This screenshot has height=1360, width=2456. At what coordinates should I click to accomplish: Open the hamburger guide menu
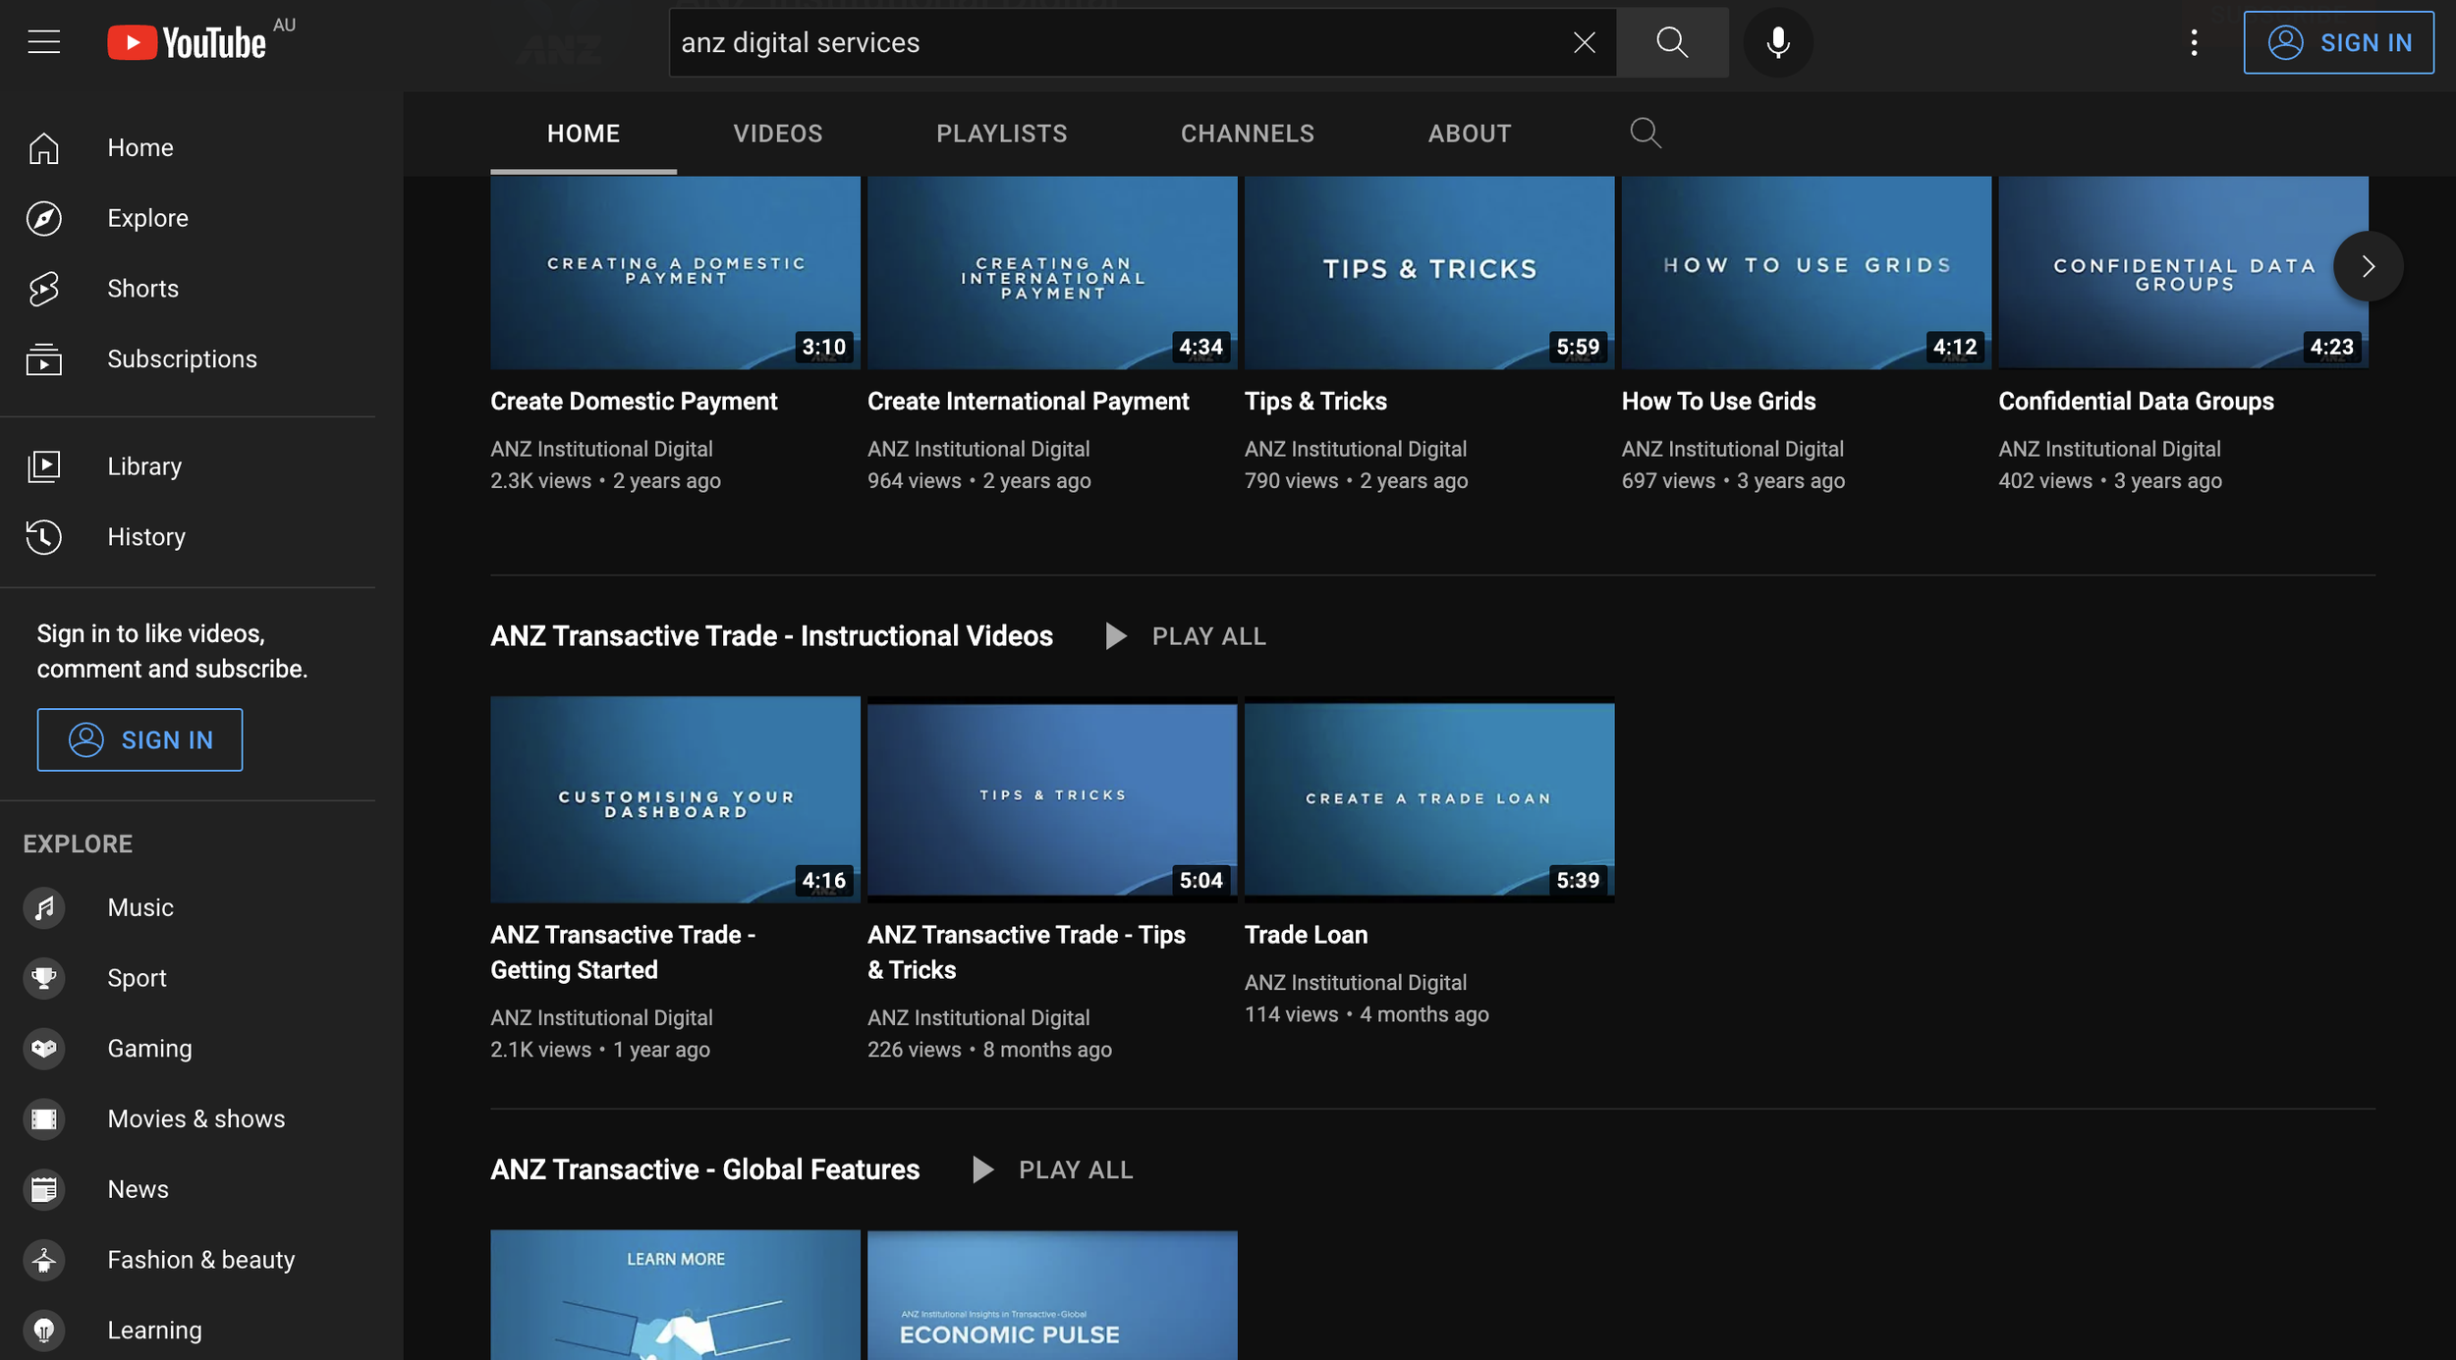(x=44, y=42)
